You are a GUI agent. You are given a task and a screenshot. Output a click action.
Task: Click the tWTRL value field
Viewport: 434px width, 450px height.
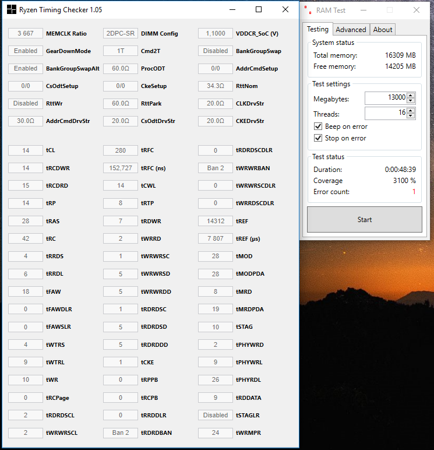(x=26, y=362)
